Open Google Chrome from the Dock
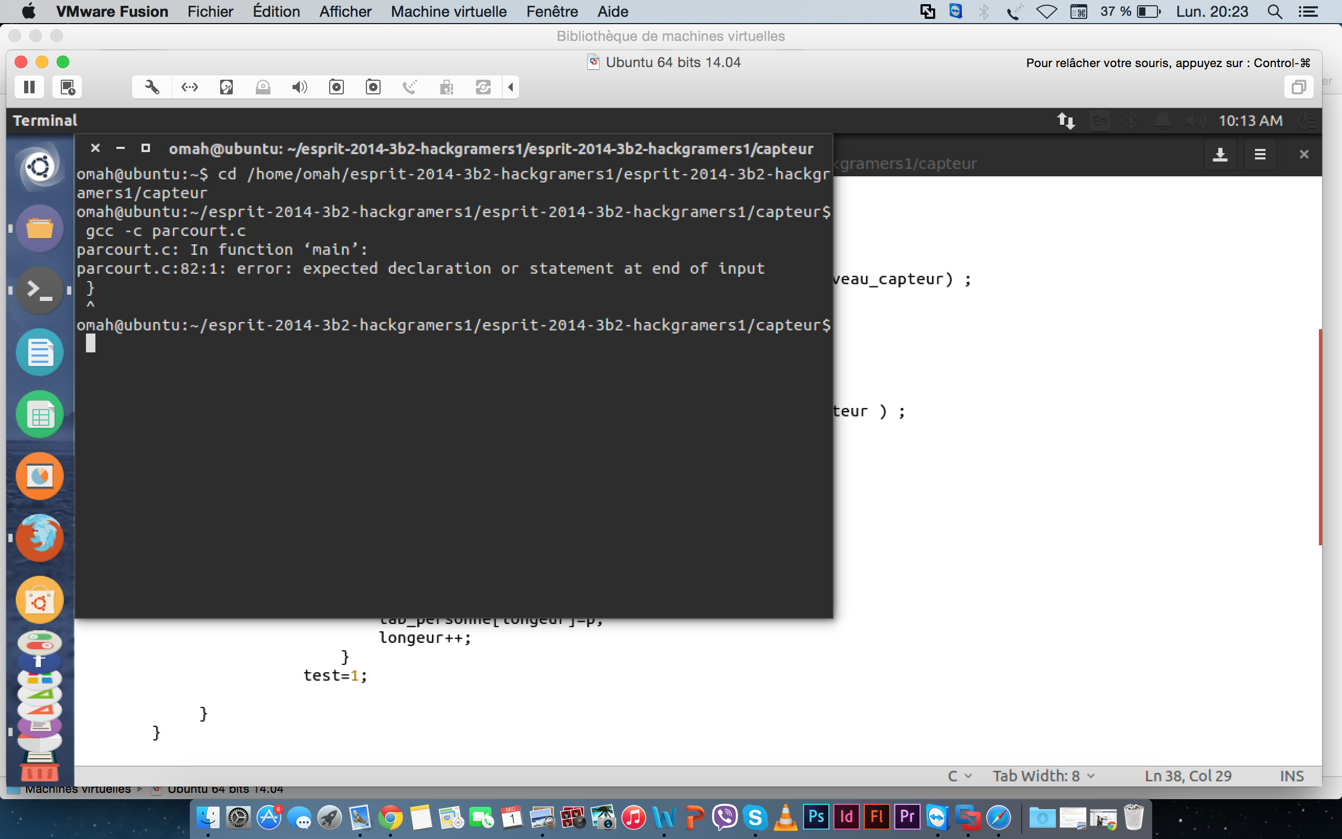The width and height of the screenshot is (1342, 839). pos(391,818)
